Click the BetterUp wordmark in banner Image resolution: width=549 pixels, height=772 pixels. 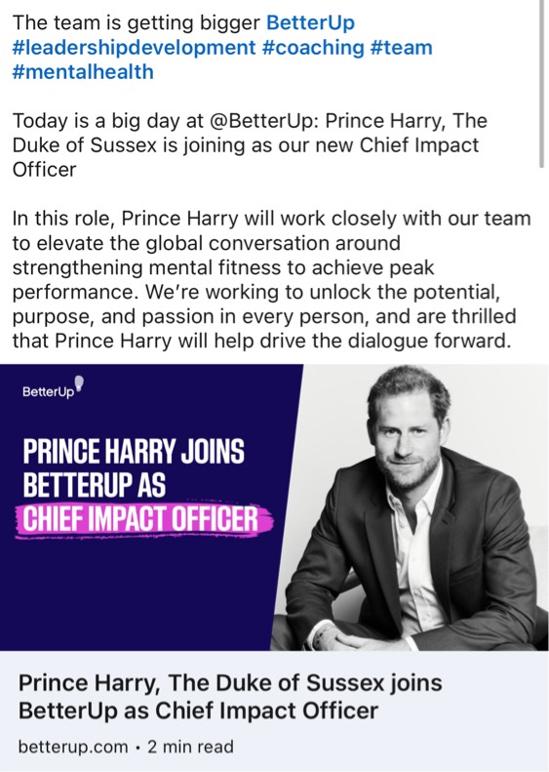coord(48,392)
